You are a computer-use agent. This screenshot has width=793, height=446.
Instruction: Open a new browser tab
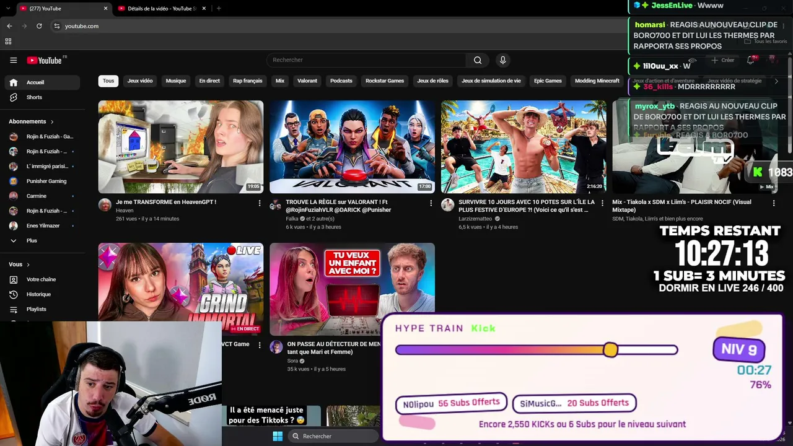pos(219,9)
